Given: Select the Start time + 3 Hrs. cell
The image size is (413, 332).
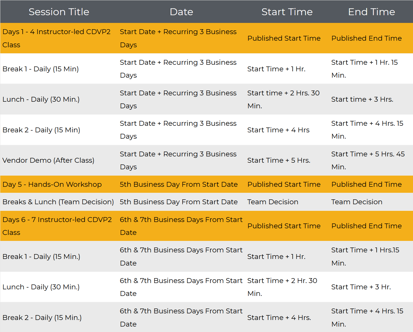Looking at the screenshot, I should point(362,99).
